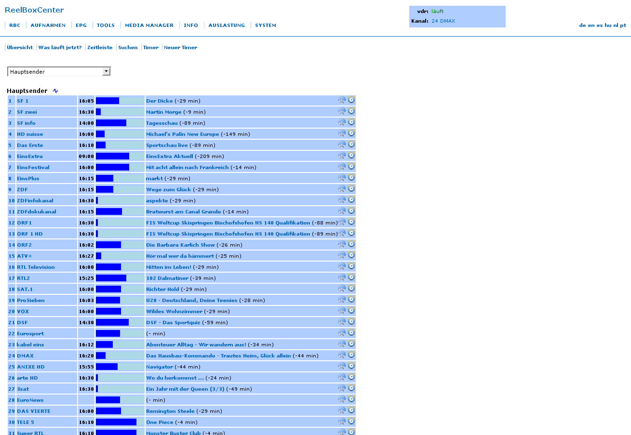Click alarm clock icon in Martin Morge row

[x=351, y=111]
